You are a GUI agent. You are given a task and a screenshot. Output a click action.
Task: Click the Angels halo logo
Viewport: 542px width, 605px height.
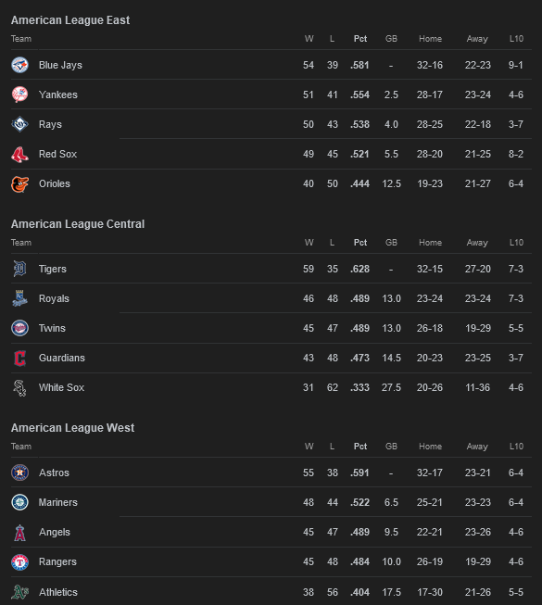[19, 532]
